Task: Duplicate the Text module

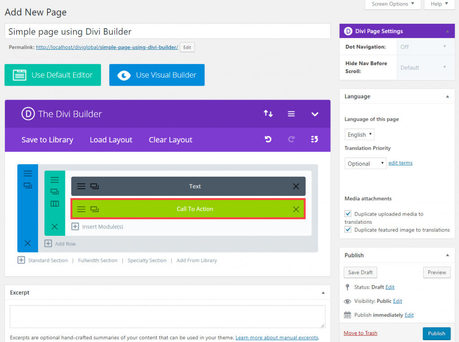Action: pos(95,186)
